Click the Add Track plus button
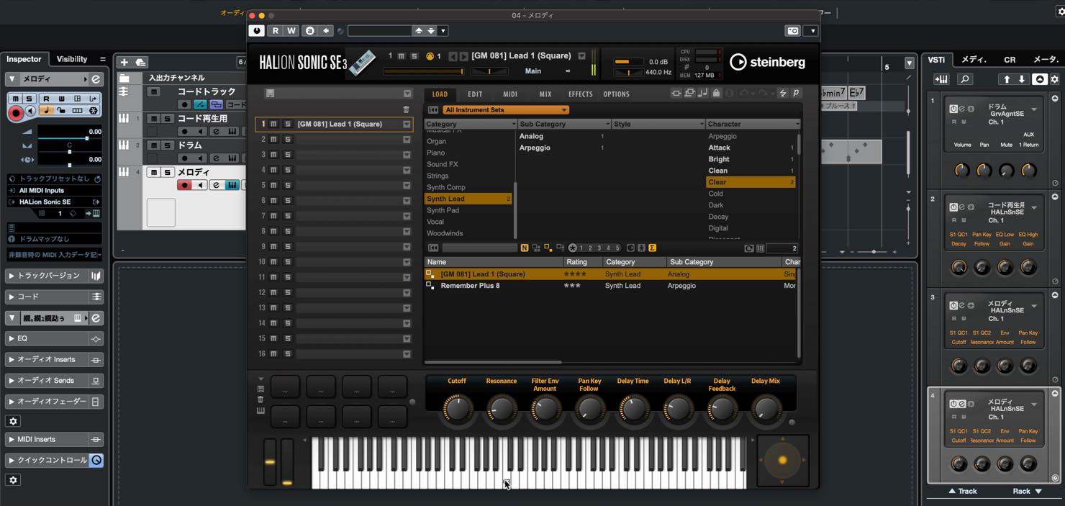The image size is (1065, 506). click(x=124, y=63)
